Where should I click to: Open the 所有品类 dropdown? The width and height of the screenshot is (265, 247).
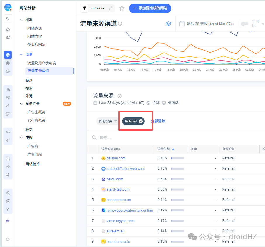108,121
